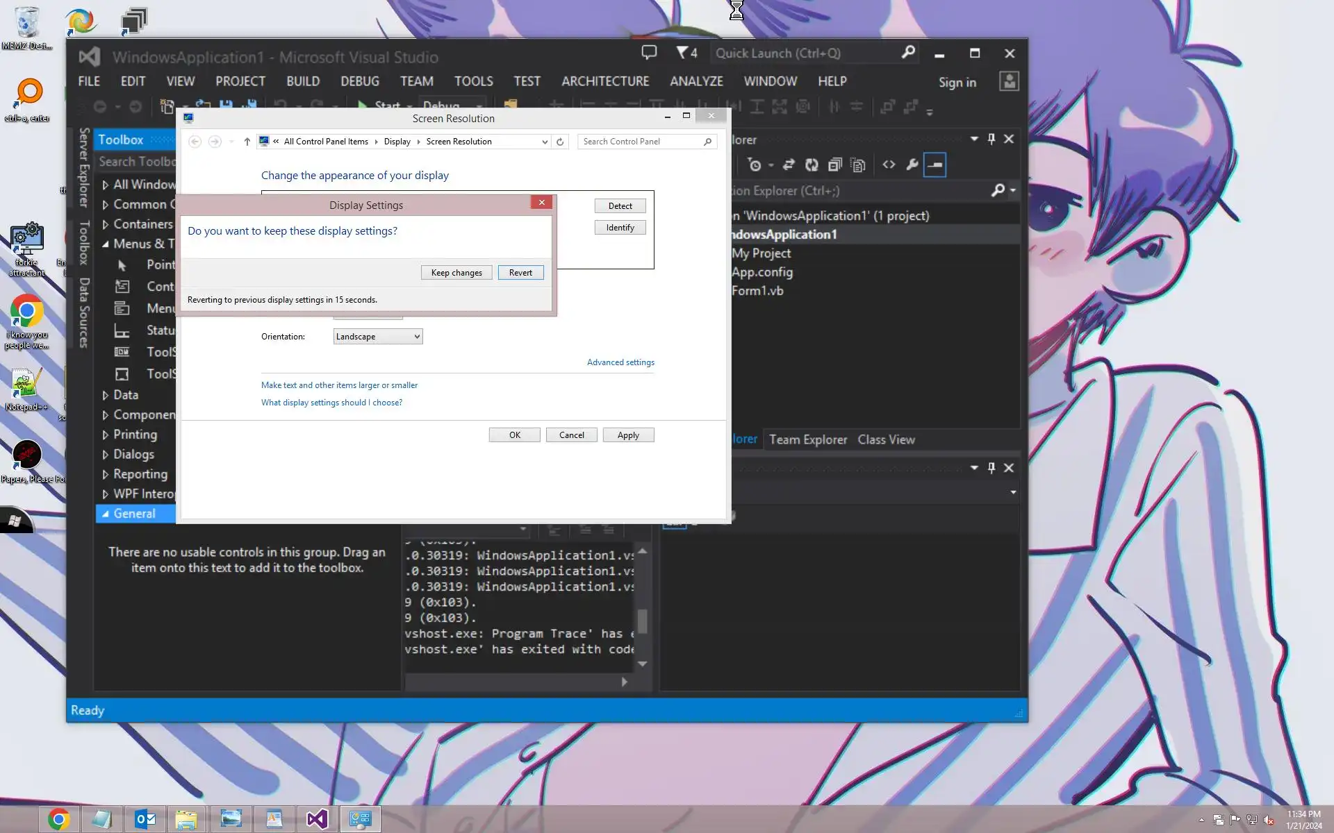
Task: Click the View Code icon in Solution Explorer
Action: [889, 165]
